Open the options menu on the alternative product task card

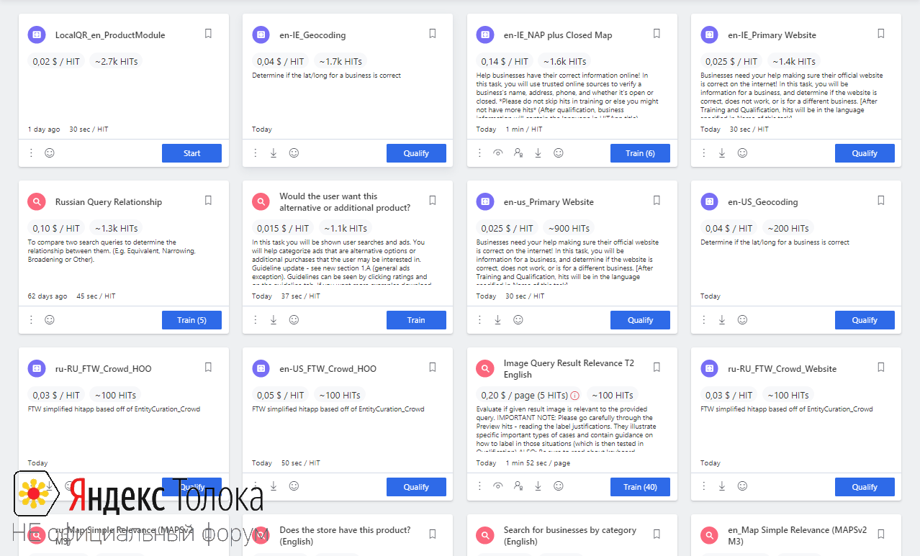256,319
